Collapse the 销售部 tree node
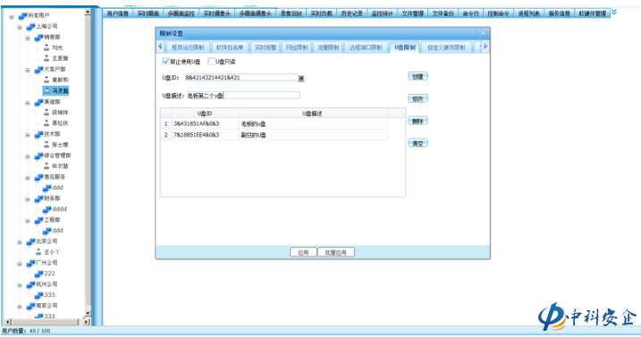Screen dimensions: 641x337 28,38
